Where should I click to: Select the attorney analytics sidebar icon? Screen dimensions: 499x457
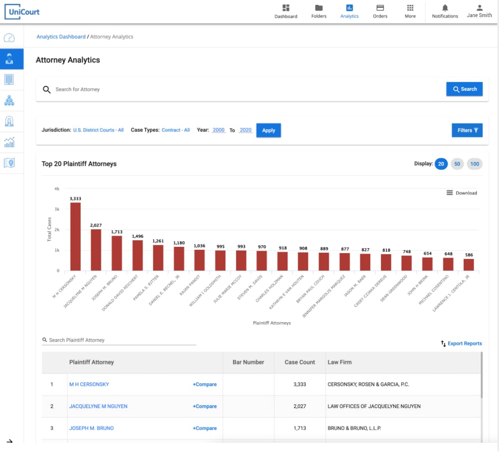pos(11,59)
